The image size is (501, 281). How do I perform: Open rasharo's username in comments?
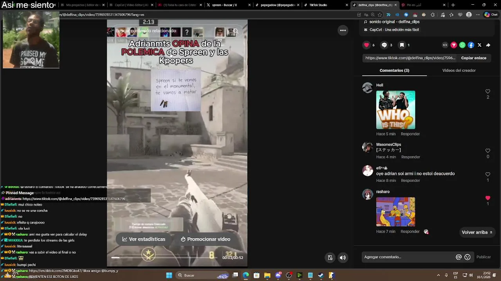coord(383,192)
